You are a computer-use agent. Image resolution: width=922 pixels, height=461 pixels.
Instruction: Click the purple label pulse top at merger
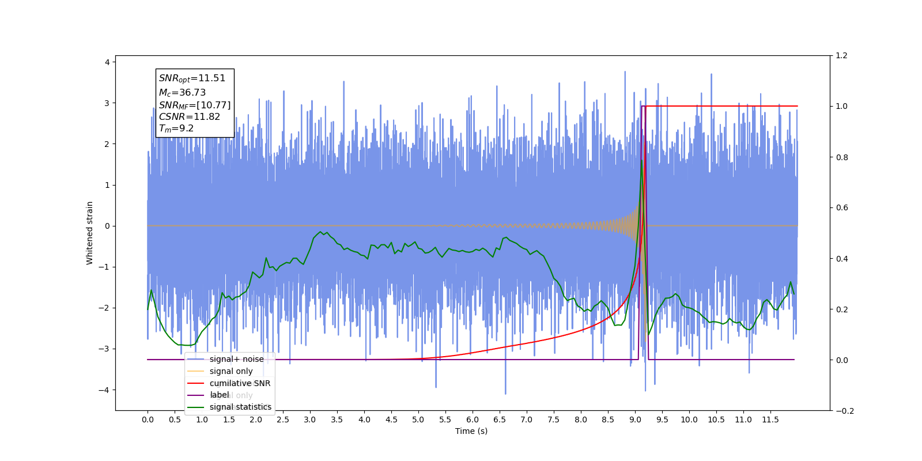tap(644, 106)
